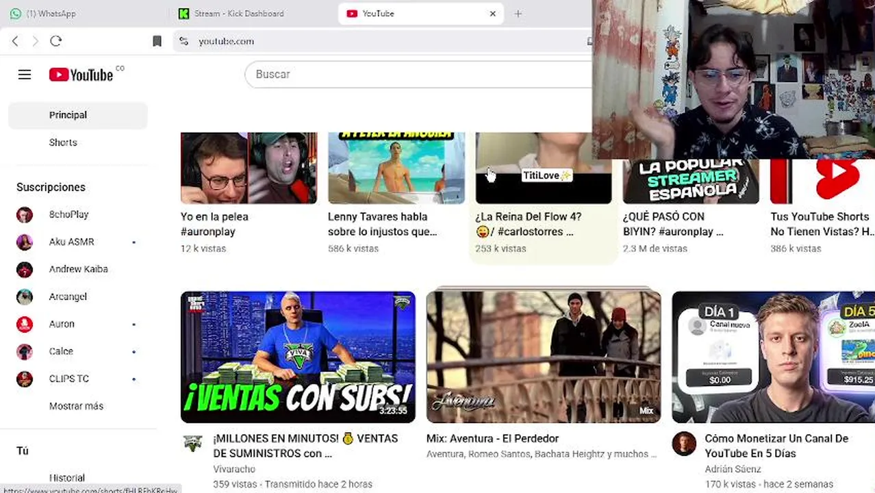Open Historial in sidebar
875x493 pixels.
point(77,478)
